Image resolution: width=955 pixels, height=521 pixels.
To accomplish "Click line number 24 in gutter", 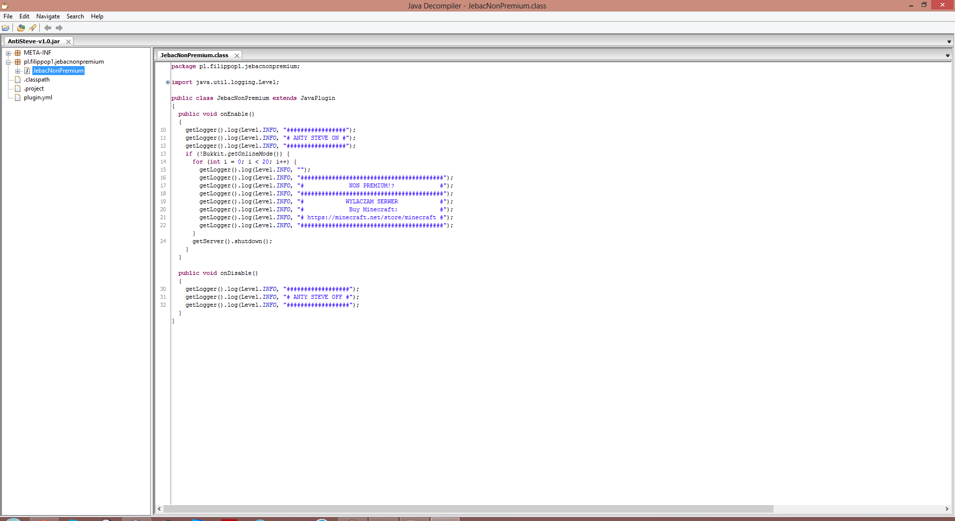I will 163,242.
